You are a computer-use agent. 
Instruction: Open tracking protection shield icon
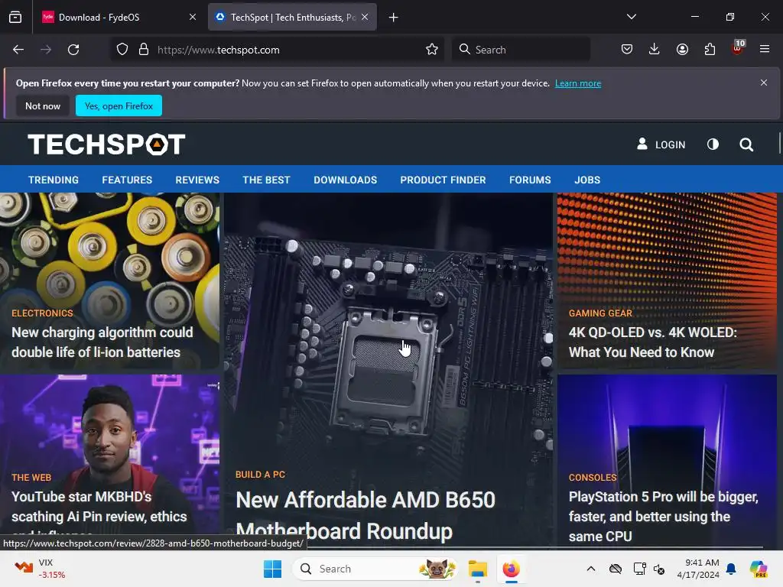point(122,50)
